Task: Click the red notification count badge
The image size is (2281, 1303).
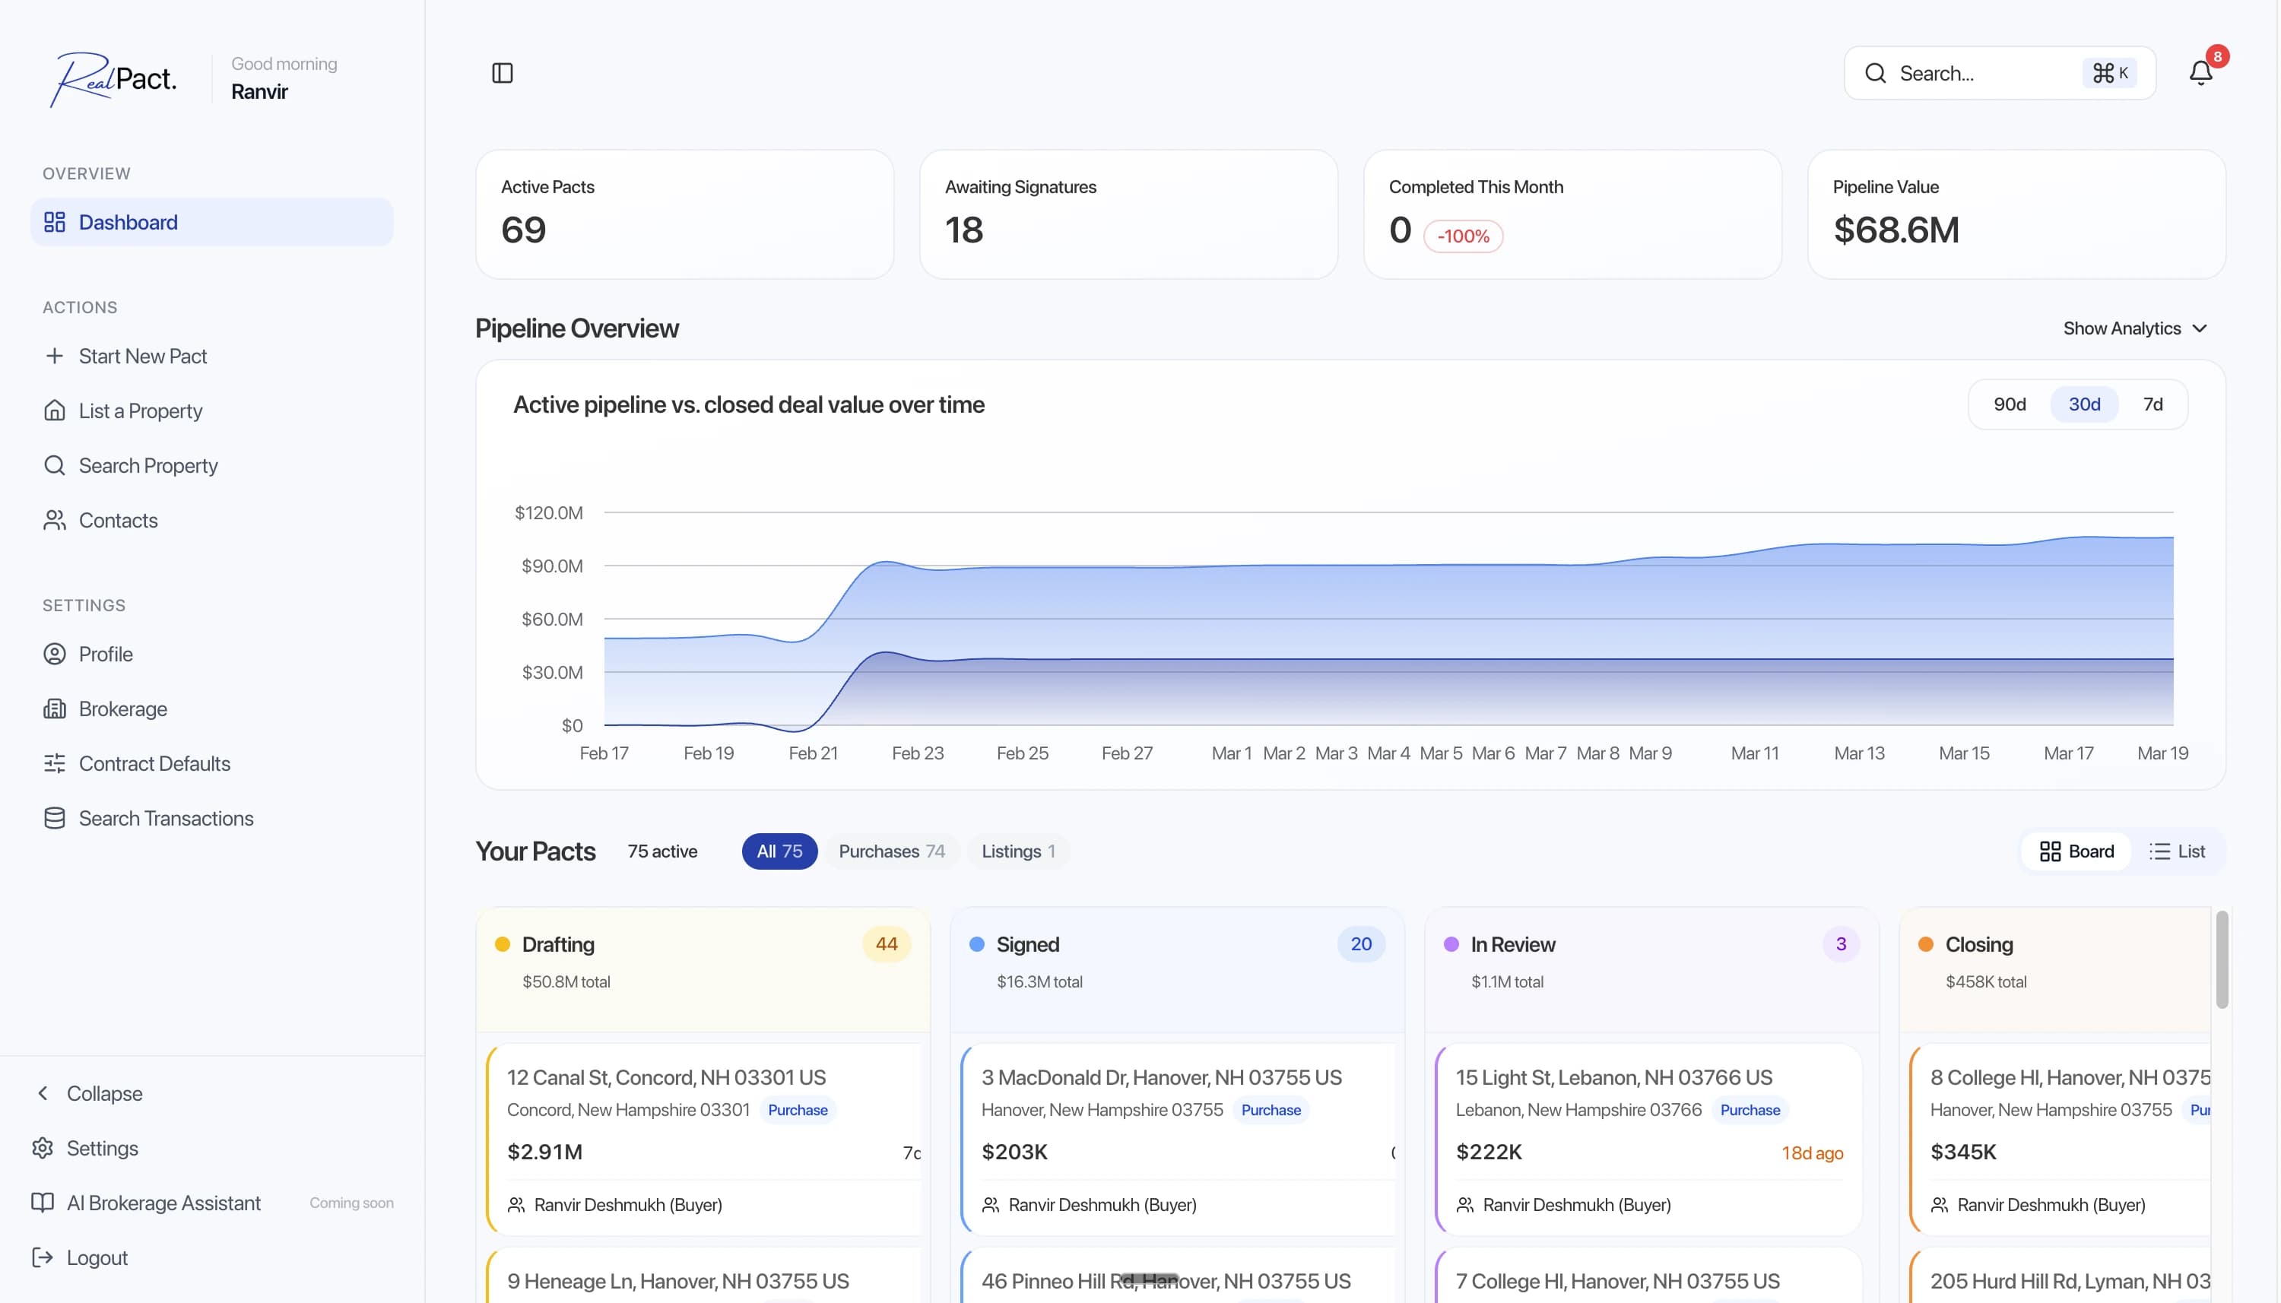Action: tap(2216, 56)
